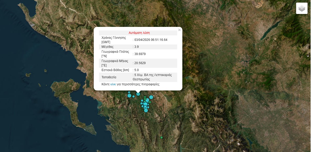Click the 'Μέγεθος' row label
Image resolution: width=313 pixels, height=152 pixels.
tap(107, 47)
